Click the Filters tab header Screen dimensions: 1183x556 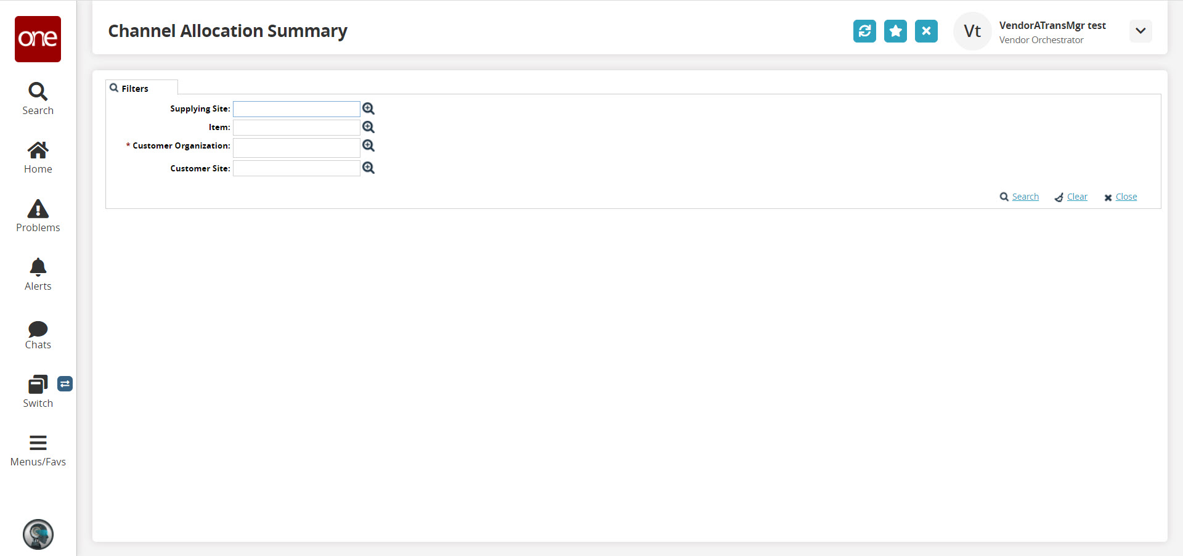[x=134, y=89]
